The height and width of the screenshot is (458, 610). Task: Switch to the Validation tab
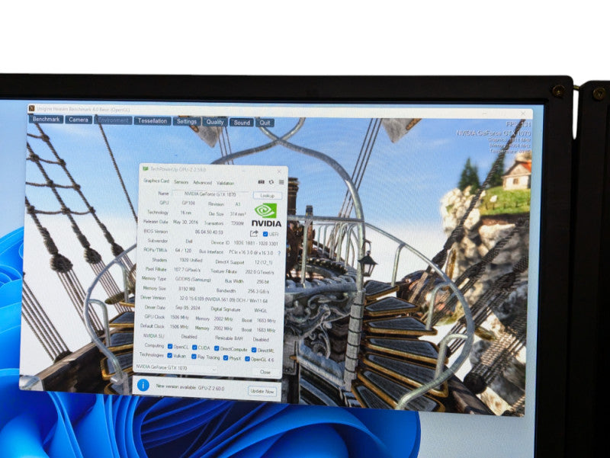tap(225, 183)
